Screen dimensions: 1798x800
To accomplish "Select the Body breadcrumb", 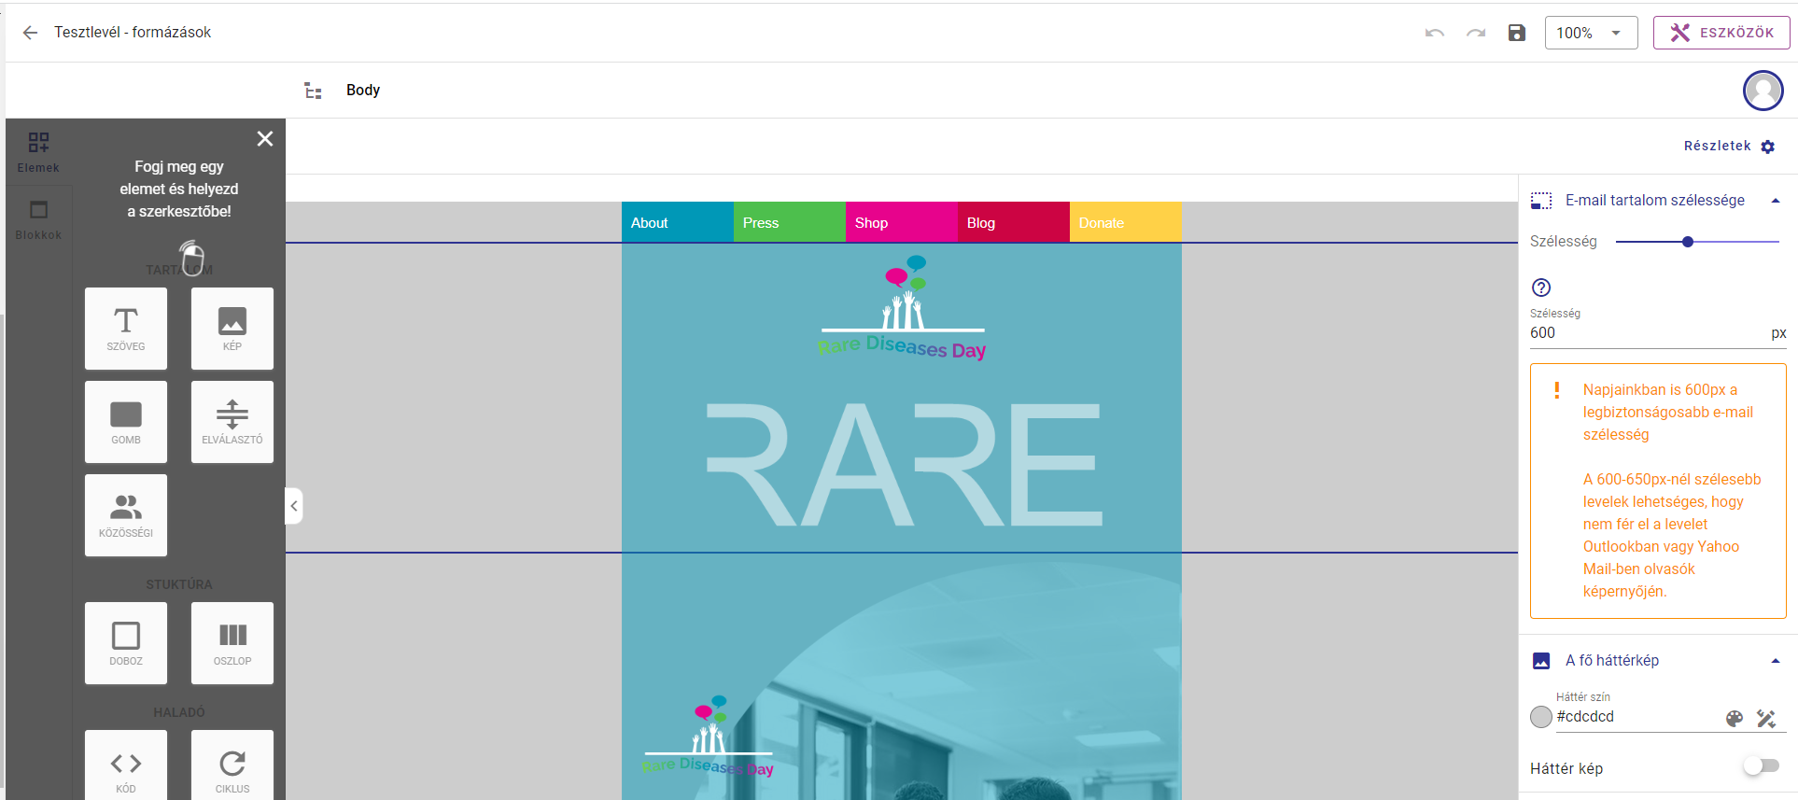I will point(363,90).
